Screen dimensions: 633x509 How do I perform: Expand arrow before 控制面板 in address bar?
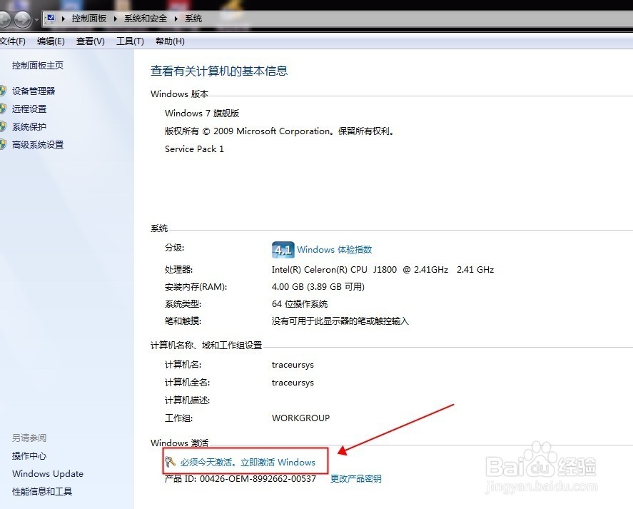tap(64, 19)
